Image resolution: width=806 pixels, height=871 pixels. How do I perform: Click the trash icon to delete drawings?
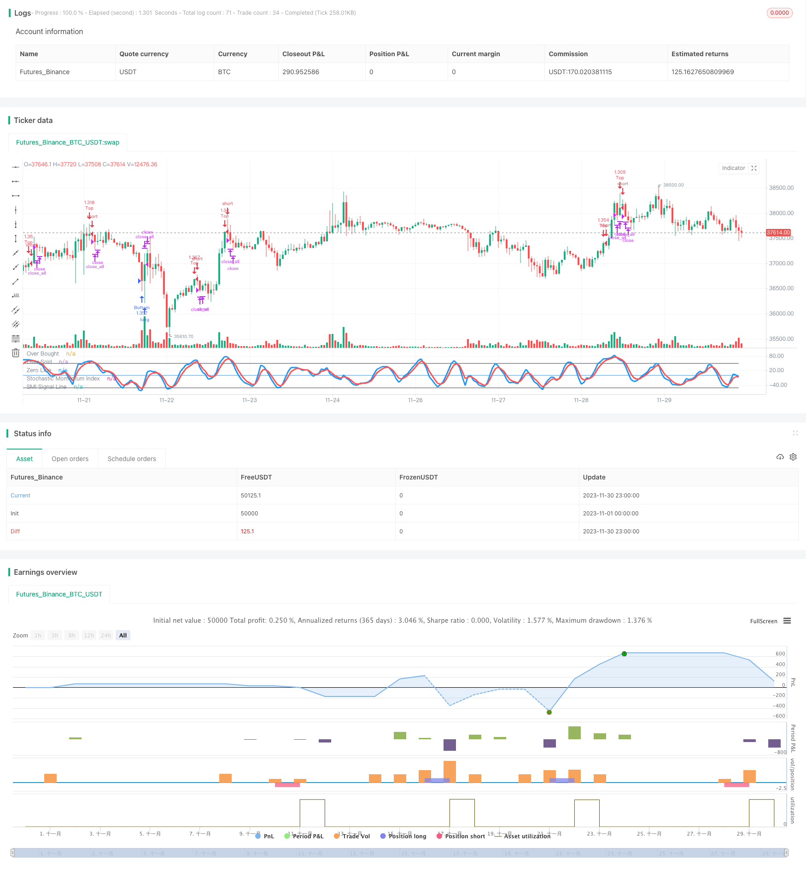pos(16,353)
